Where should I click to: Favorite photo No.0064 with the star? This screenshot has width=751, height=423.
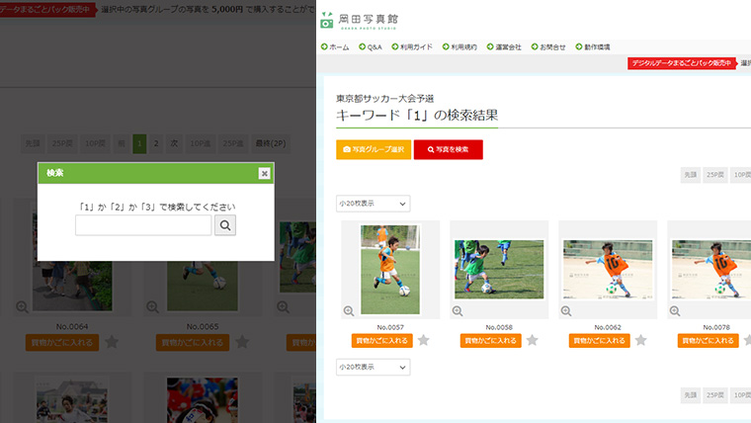tap(112, 342)
